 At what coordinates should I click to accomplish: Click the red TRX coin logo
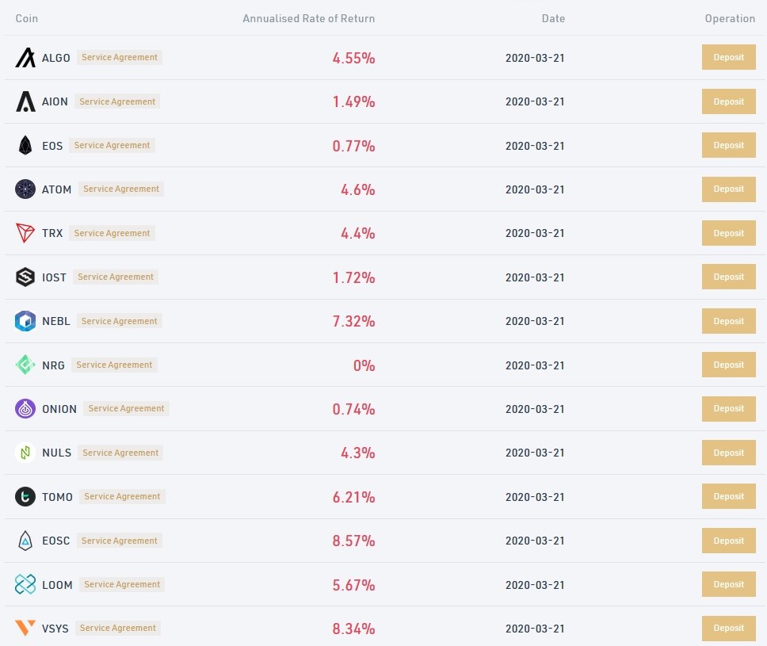(x=25, y=233)
